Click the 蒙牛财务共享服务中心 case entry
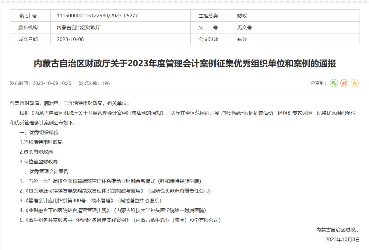Image resolution: width=369 pixels, height=250 pixels. [120, 220]
